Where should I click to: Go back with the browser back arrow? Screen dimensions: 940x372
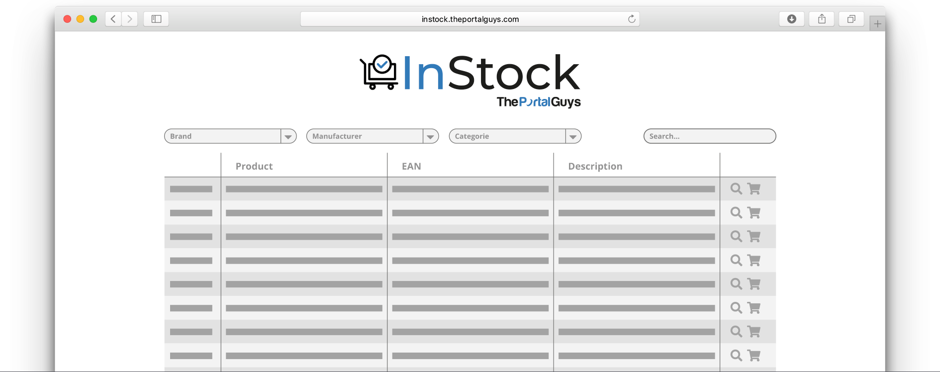[x=113, y=19]
